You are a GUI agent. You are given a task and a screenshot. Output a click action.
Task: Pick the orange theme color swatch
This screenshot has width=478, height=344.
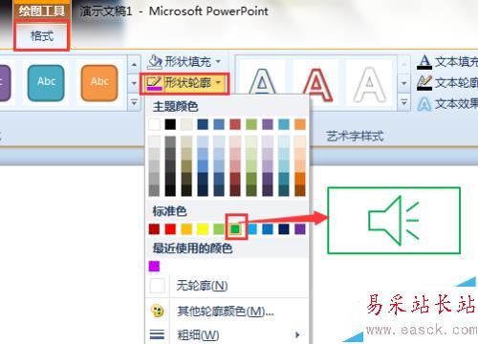click(x=300, y=124)
